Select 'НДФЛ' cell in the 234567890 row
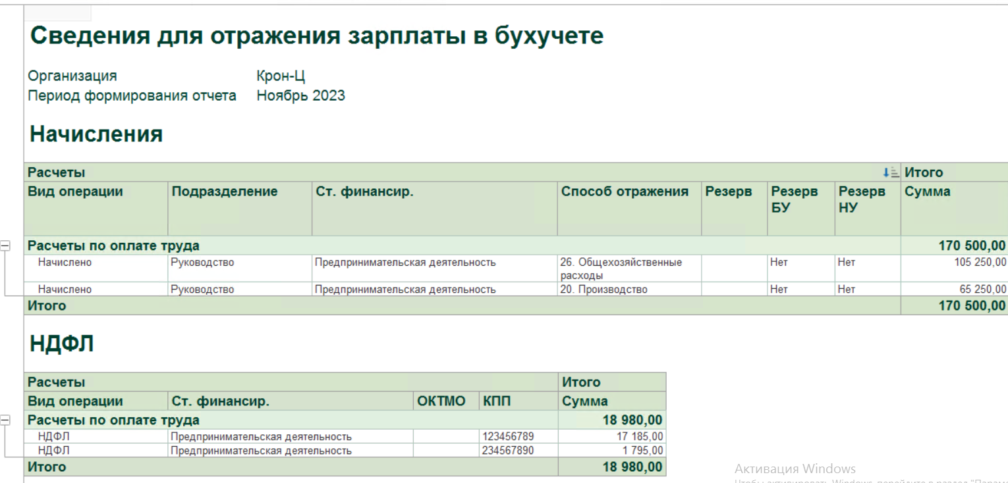Screen dimensions: 1008x483 click(x=53, y=451)
